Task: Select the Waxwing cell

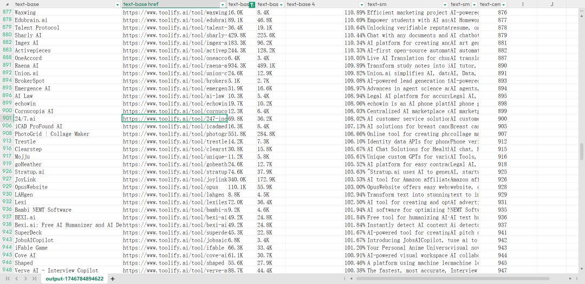Action: pos(68,12)
